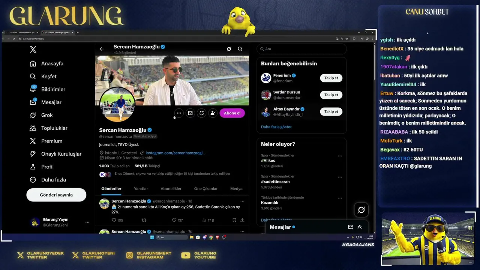Open options menu for the Kazandık trend

(x=340, y=198)
